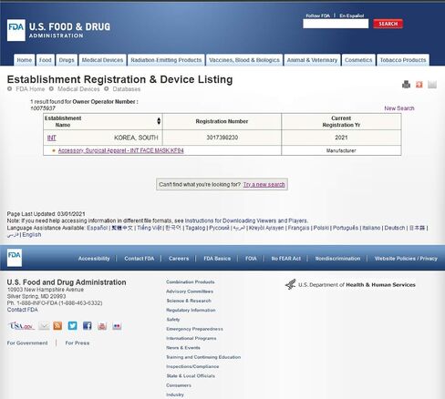Open FDA Facebook icon in footer

point(88,326)
